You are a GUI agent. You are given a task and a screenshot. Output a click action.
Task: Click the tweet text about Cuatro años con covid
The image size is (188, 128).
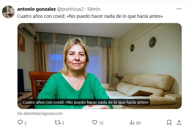[x=90, y=16]
